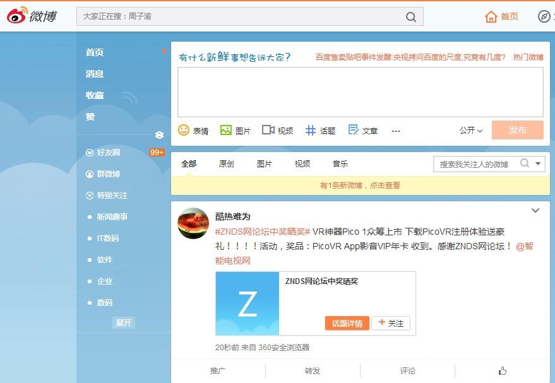Click the 20秒前 timestamp
This screenshot has width=555, height=383.
[x=227, y=347]
